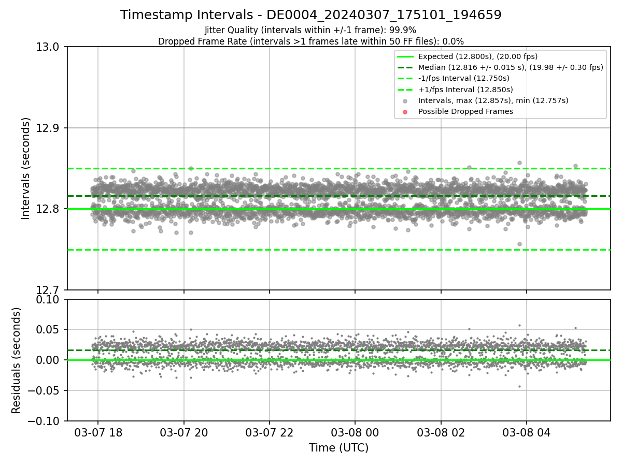622x466 pixels.
Task: Click legend entry '-1/fps Interval (12.750s)'
Action: 464,78
